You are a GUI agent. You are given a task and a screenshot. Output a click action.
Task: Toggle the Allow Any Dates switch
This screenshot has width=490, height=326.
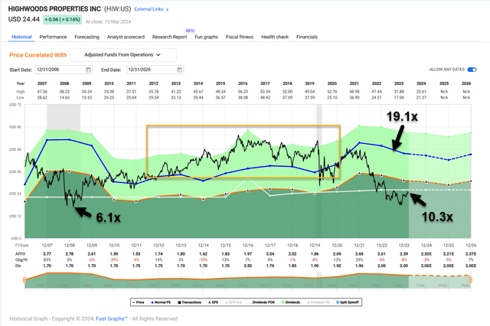tap(472, 70)
